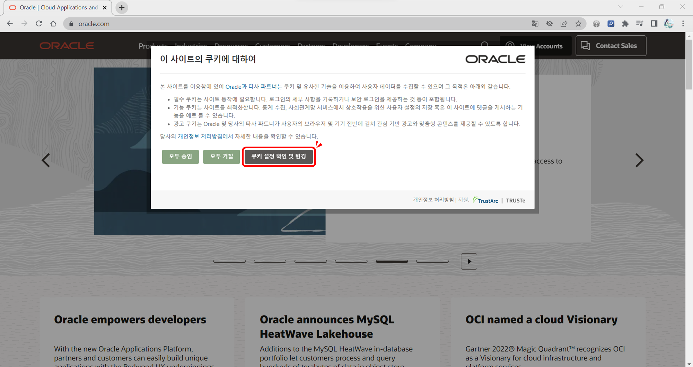This screenshot has width=693, height=367.
Task: Play the carousel with the play button
Action: [x=469, y=261]
